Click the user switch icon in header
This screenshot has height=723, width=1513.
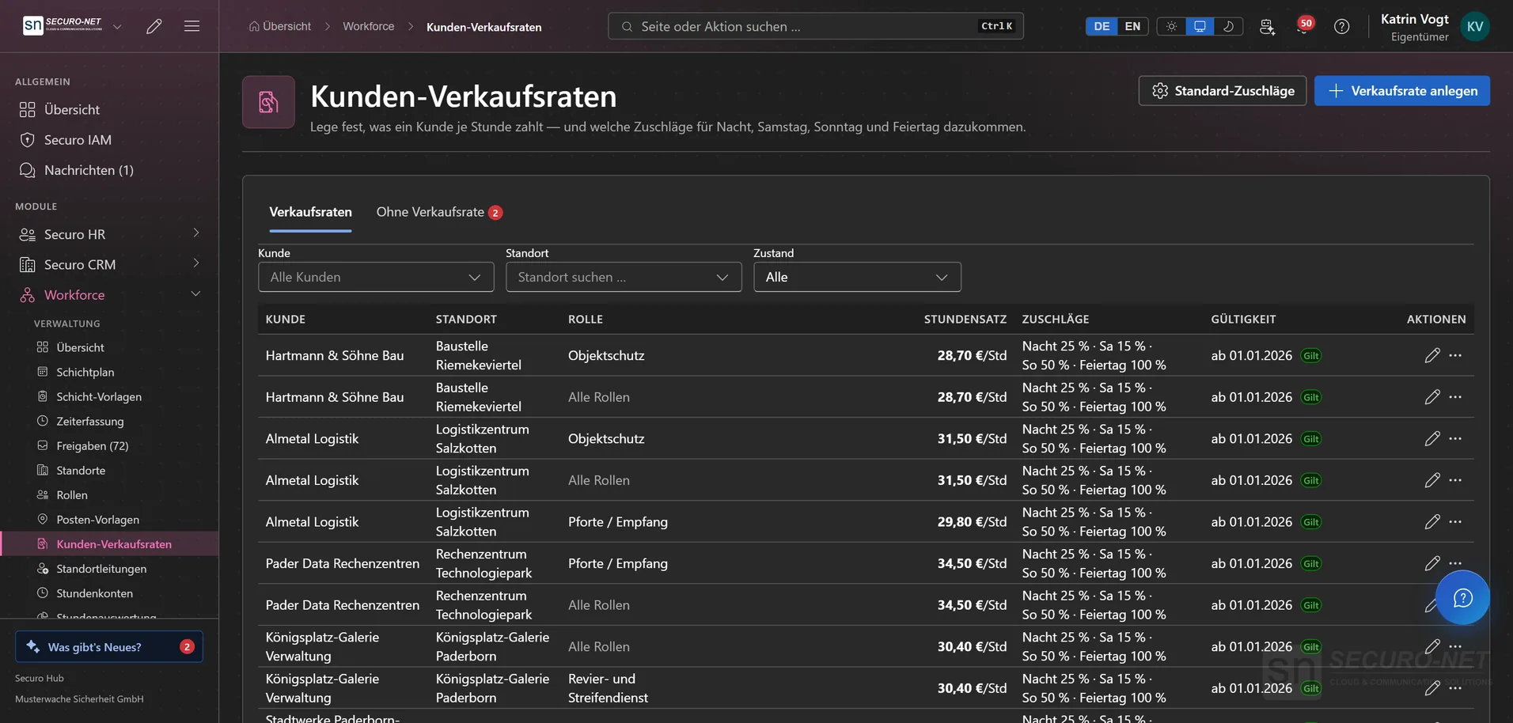pyautogui.click(x=1267, y=26)
